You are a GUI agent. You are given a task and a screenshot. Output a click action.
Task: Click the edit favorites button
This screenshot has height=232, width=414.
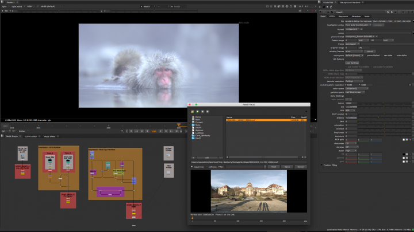click(x=207, y=158)
